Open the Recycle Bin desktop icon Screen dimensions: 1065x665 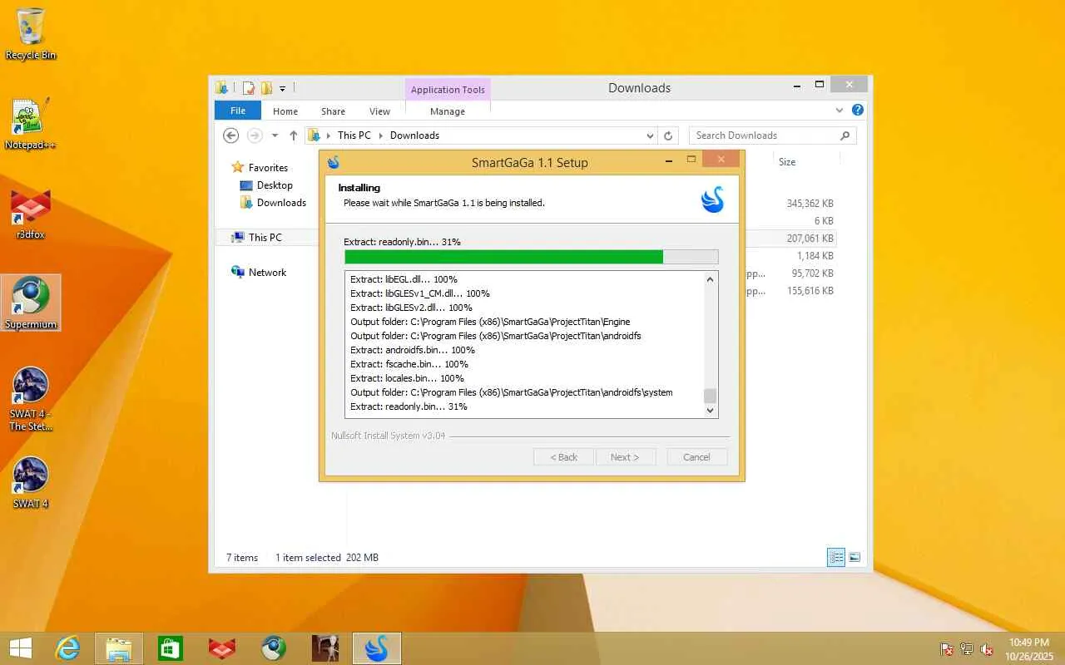31,34
